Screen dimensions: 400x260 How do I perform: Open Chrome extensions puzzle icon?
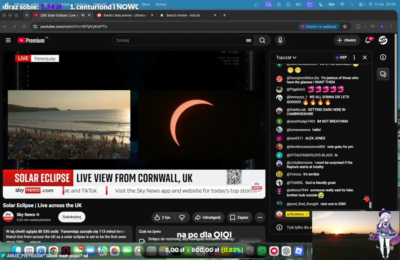coord(358,26)
